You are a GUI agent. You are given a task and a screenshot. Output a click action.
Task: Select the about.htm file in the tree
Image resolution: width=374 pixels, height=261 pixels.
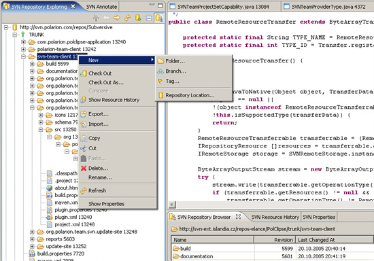pos(66,188)
